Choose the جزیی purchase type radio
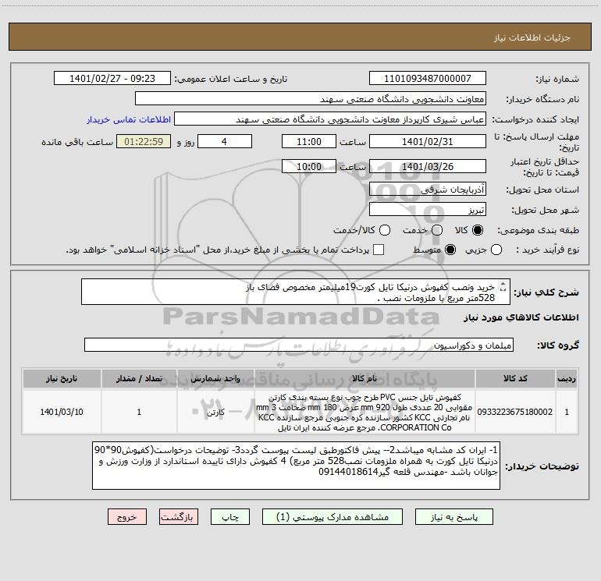This screenshot has height=581, width=601. (x=496, y=250)
